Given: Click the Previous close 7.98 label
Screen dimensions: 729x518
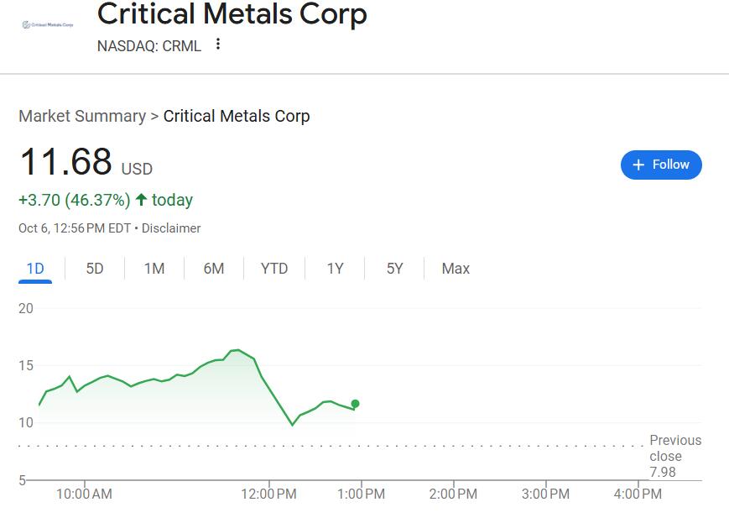Looking at the screenshot, I should click(674, 456).
